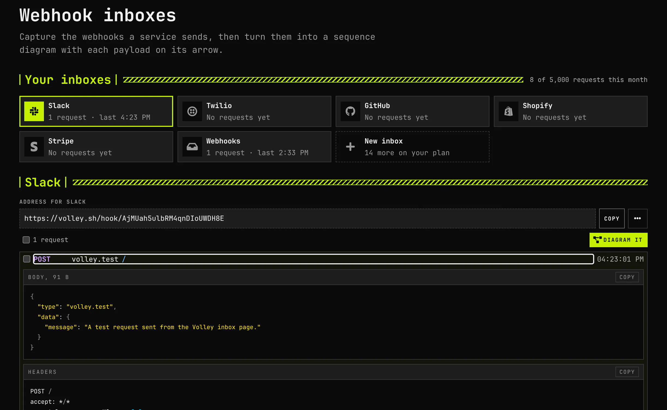Click the Twilio logo icon
Viewport: 667px width, 410px height.
(x=192, y=111)
